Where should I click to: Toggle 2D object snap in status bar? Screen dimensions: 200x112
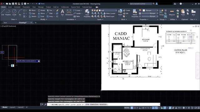click(x=156, y=108)
